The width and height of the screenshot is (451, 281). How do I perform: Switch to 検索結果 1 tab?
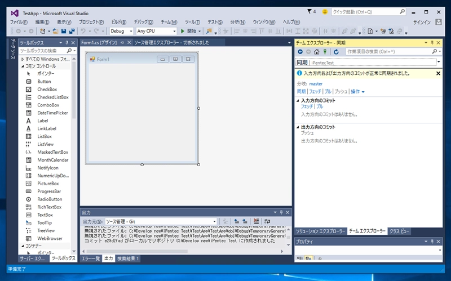point(128,258)
